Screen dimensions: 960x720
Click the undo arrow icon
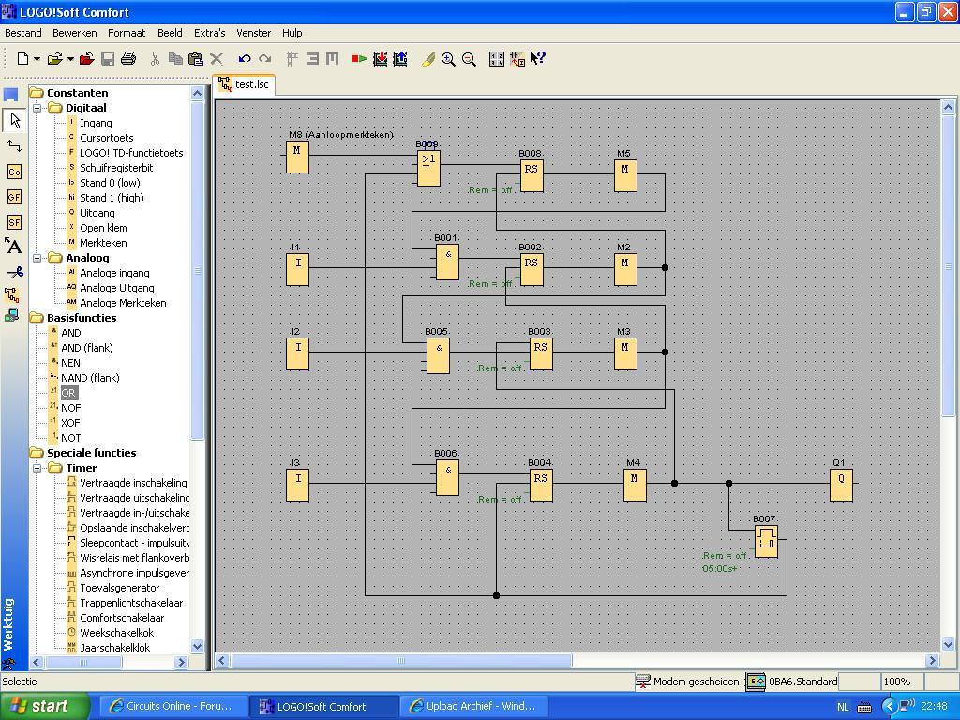[x=245, y=58]
